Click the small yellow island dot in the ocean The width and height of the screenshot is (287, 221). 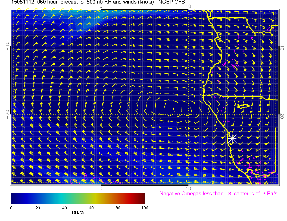pos(51,86)
